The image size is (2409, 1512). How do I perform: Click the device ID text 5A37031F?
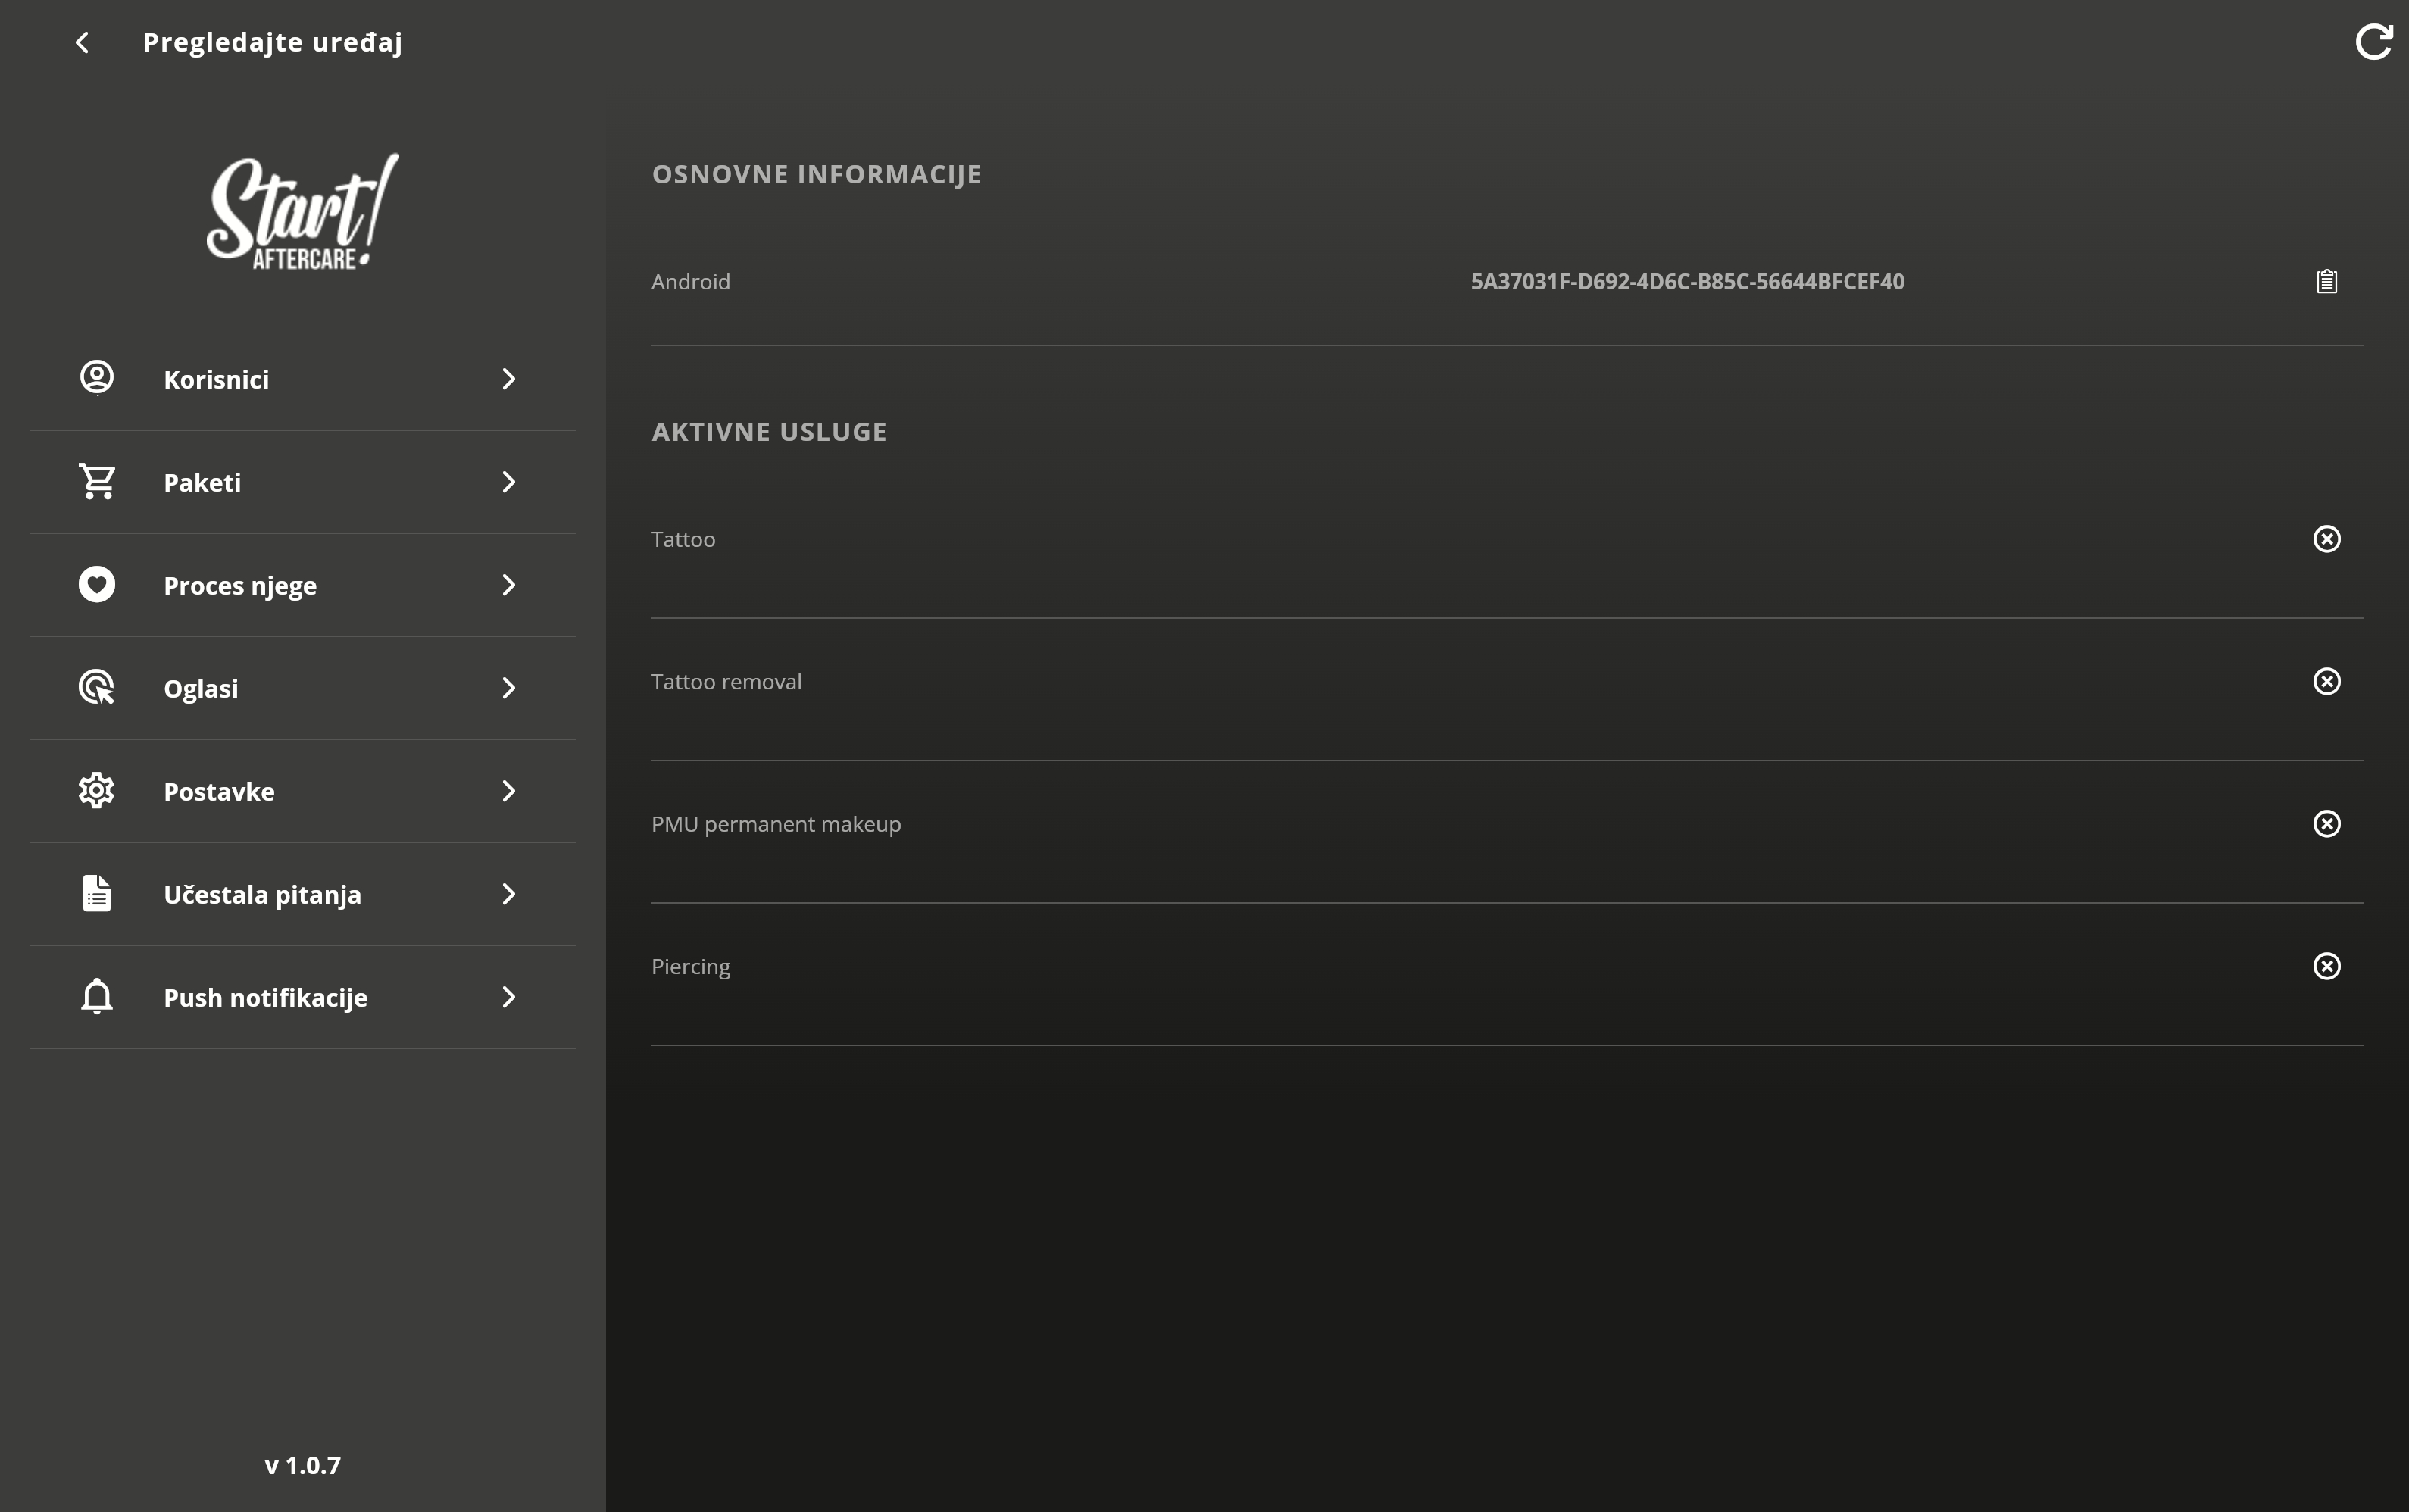point(1686,282)
